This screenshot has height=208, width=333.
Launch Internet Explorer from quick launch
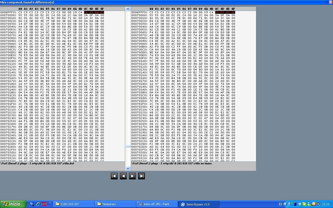coord(38,204)
